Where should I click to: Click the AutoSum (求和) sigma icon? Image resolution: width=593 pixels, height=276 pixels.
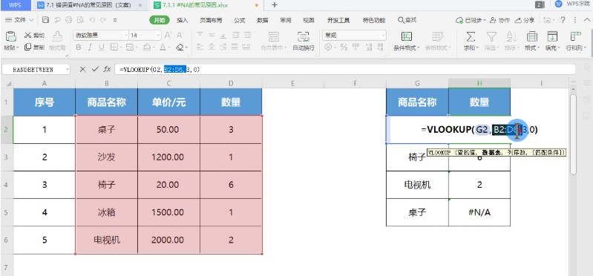[x=470, y=36]
